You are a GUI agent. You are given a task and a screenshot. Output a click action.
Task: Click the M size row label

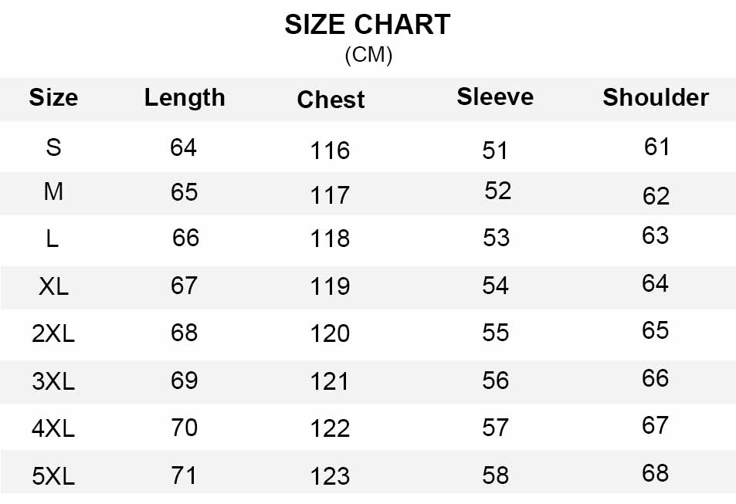(53, 191)
